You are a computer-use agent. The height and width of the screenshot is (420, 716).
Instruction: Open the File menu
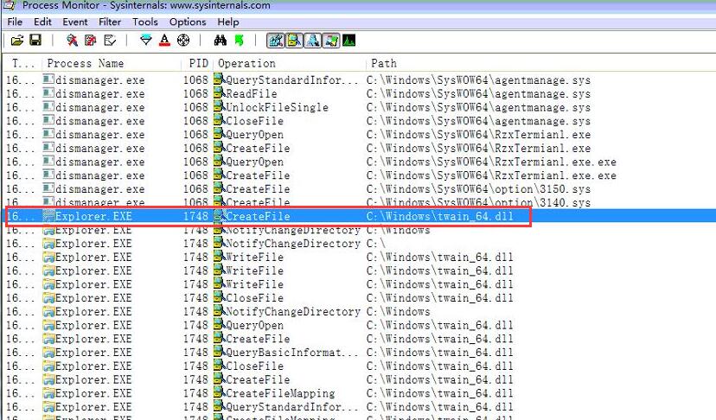coord(15,22)
